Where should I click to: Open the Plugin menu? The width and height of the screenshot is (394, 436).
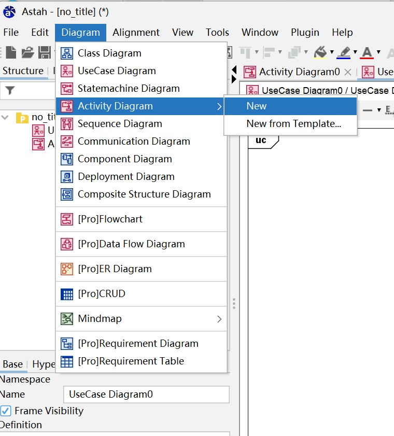(305, 33)
